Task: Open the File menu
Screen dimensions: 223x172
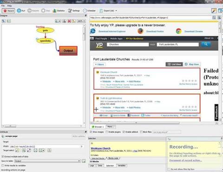Action: pos(3,6)
